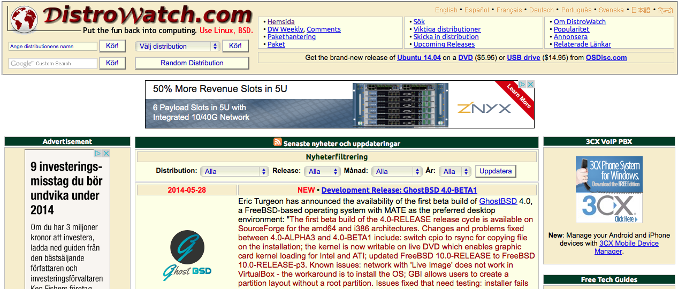The image size is (678, 289).
Task: Click Kör! next to Välj distribution dropdown
Action: tap(235, 46)
